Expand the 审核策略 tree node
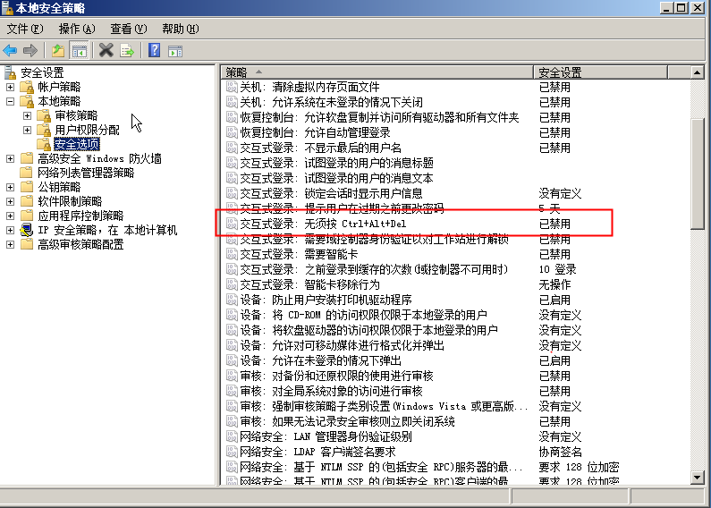 (x=27, y=115)
